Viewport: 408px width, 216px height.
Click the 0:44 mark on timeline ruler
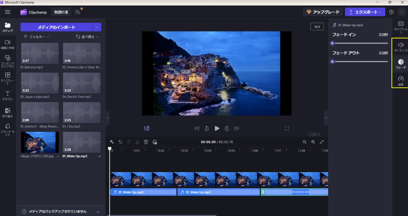[x=208, y=151]
